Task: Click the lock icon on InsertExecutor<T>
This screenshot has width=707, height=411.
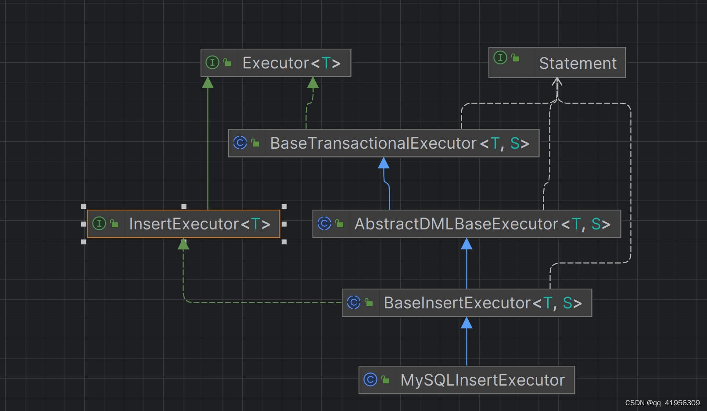Action: (114, 223)
